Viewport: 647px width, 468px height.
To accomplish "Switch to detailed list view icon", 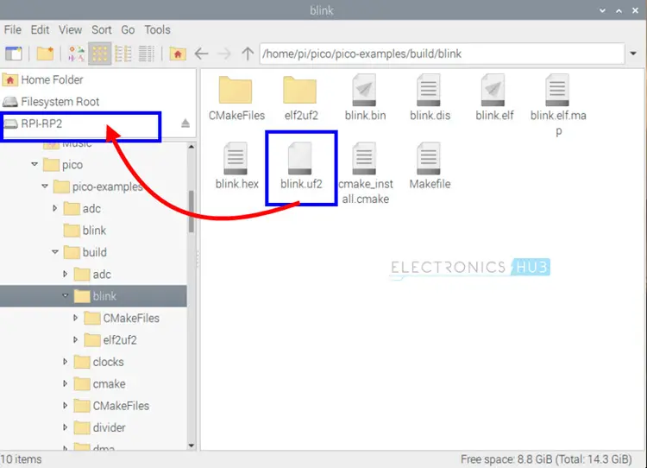I will pyautogui.click(x=145, y=54).
